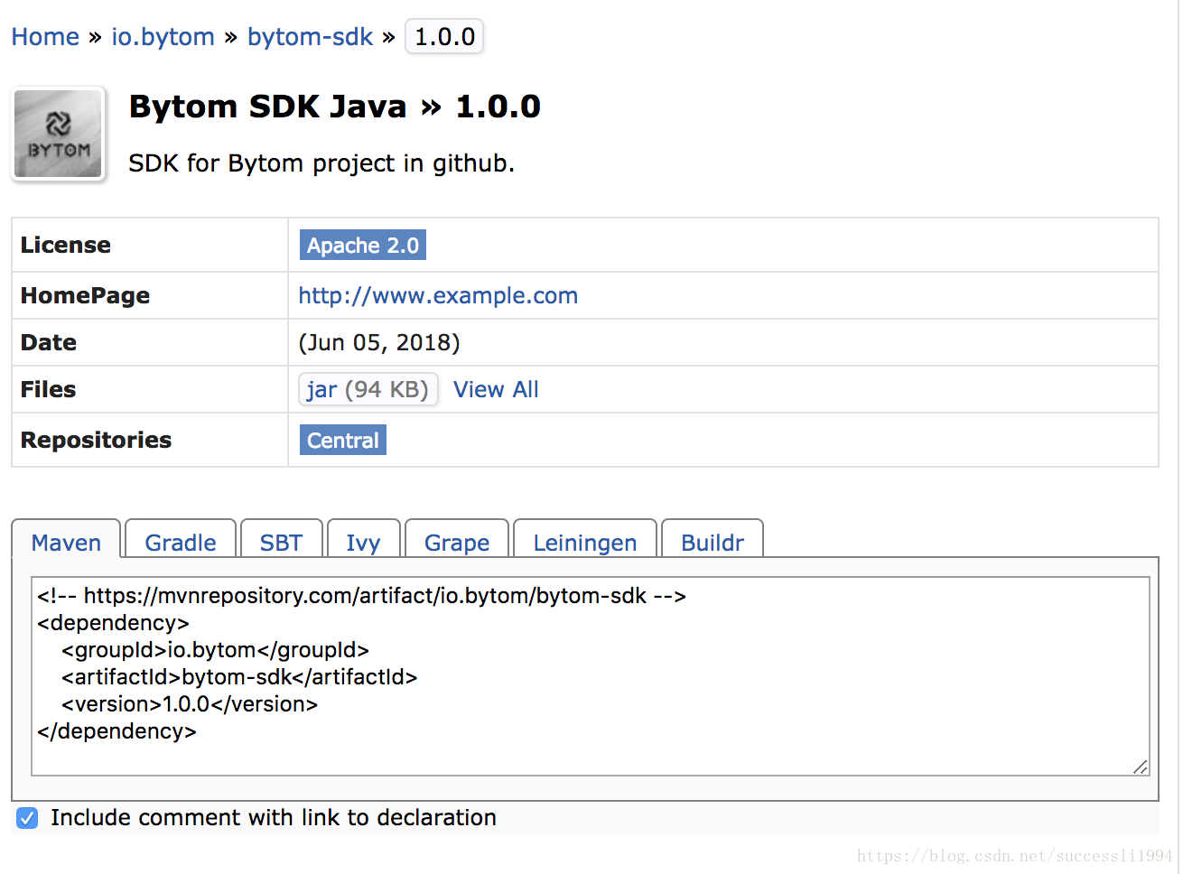Uncheck Include comment with link checkbox

pos(27,818)
